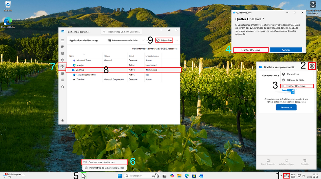Open App history page in Task Manager
This screenshot has height=179, width=321.
(63, 60)
